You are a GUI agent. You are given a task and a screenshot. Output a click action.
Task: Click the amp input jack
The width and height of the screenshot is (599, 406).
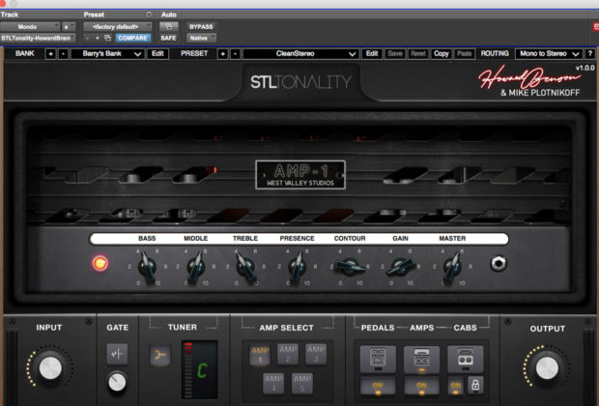[x=499, y=263]
